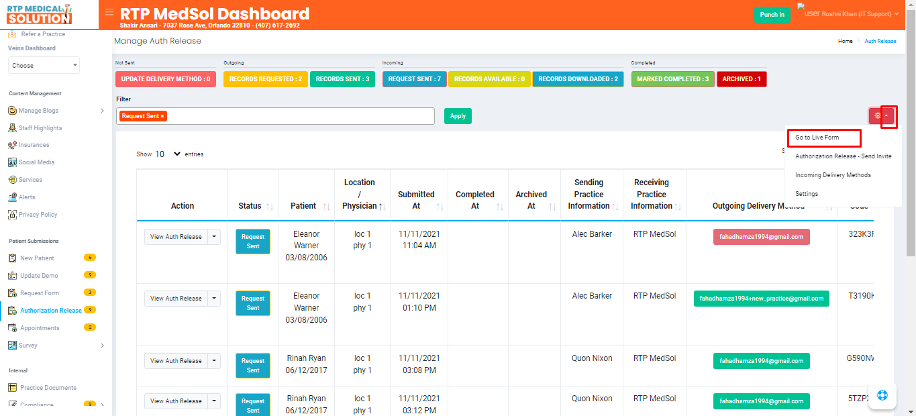Filter by Records Sent status
The image size is (916, 416).
pos(342,79)
